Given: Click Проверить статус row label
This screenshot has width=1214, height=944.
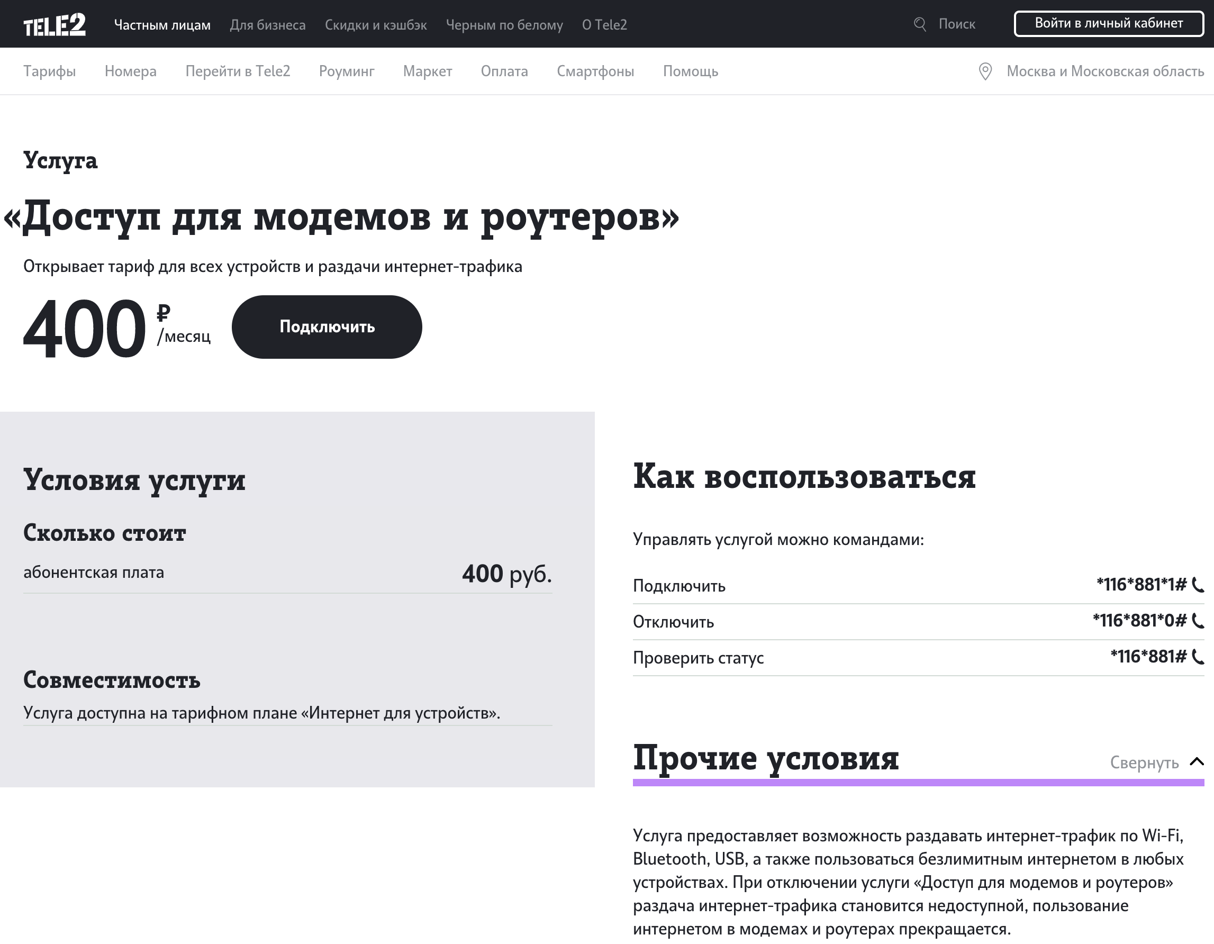Looking at the screenshot, I should pos(698,658).
